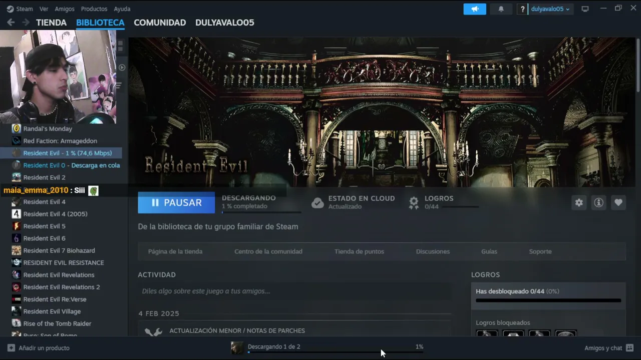Check the ESTADO EN CLOUD status

coord(354,202)
